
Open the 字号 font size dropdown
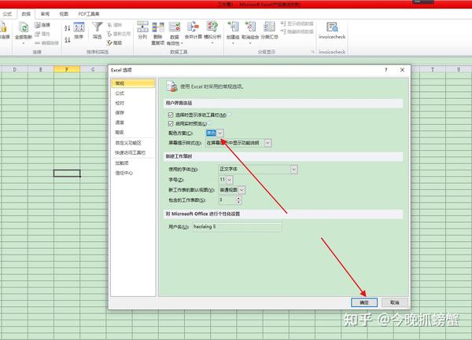pyautogui.click(x=229, y=180)
